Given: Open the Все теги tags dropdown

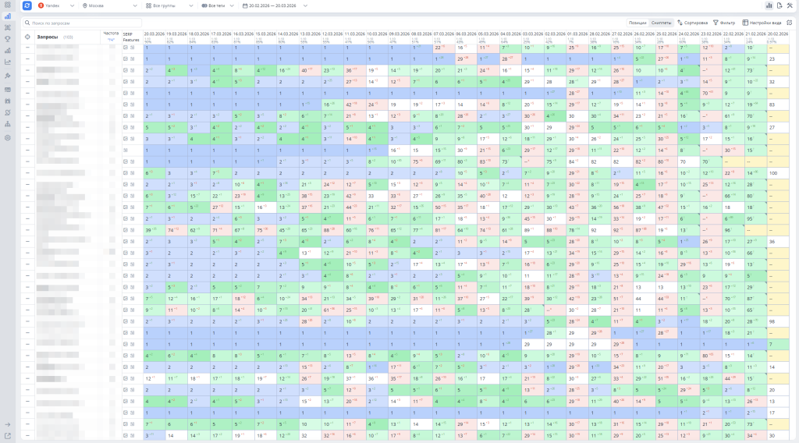Looking at the screenshot, I should pos(218,5).
